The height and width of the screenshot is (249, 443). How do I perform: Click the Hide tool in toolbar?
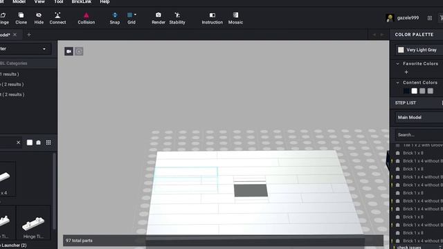click(x=39, y=18)
